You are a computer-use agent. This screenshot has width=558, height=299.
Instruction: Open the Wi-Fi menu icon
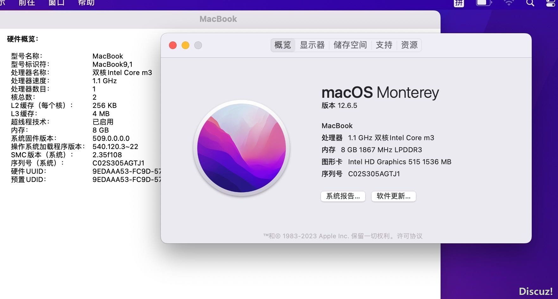click(509, 3)
